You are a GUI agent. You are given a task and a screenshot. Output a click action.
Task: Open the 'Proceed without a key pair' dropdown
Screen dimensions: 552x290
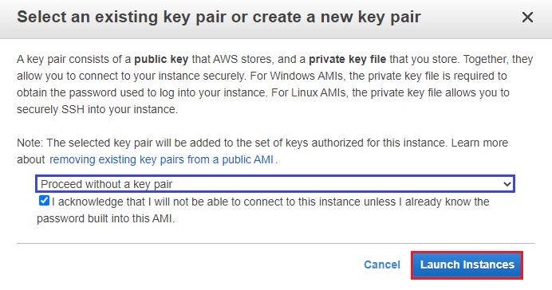275,184
